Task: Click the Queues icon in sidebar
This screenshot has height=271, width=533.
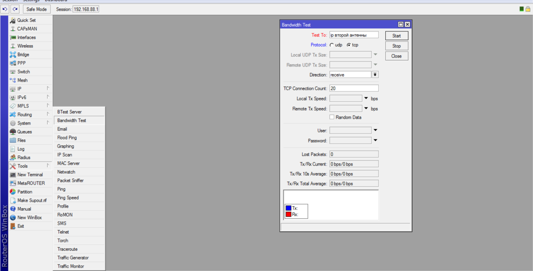Action: click(13, 132)
